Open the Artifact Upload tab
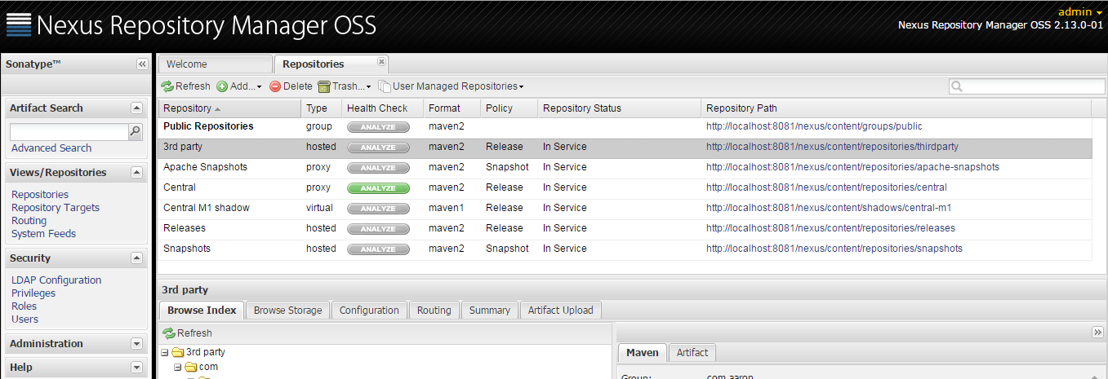 point(561,311)
